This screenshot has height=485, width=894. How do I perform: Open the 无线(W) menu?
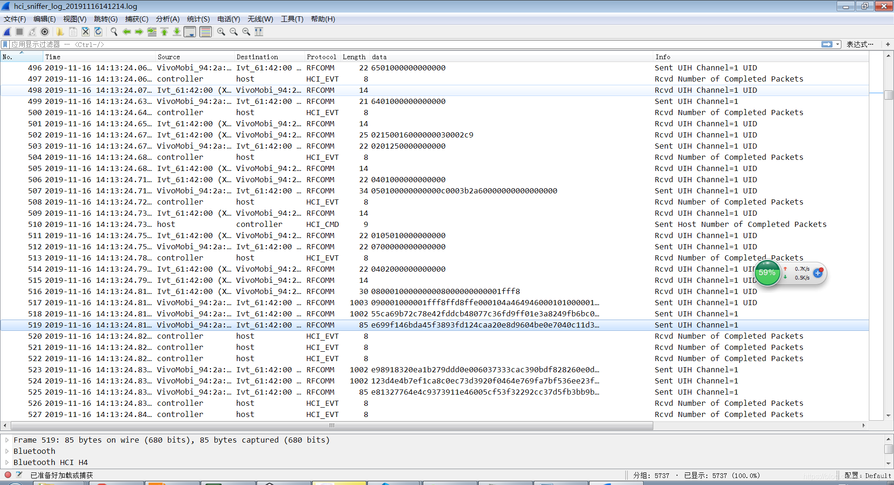click(260, 19)
